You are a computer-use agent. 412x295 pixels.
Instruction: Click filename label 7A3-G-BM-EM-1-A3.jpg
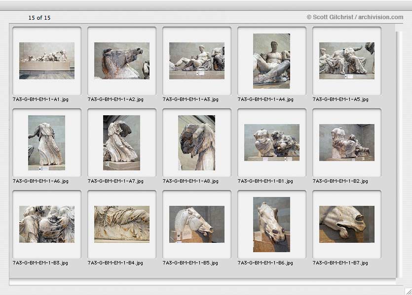pos(190,99)
